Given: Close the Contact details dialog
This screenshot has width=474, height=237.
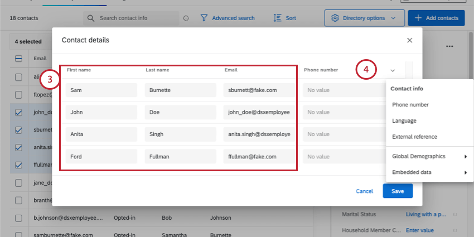Looking at the screenshot, I should point(410,40).
